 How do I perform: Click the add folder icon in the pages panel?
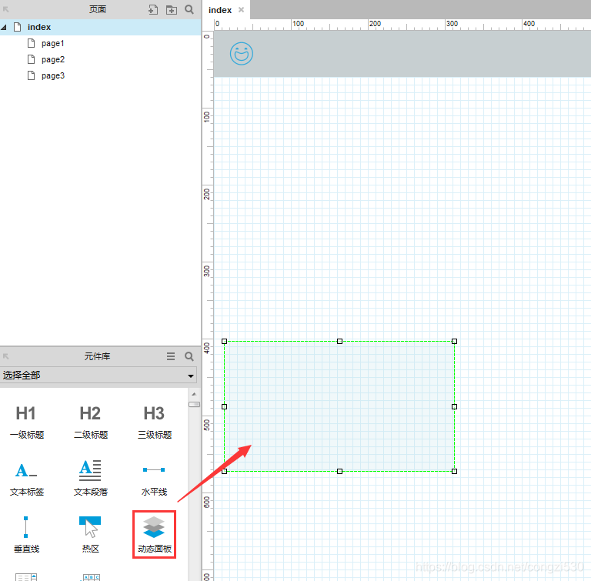pos(172,9)
